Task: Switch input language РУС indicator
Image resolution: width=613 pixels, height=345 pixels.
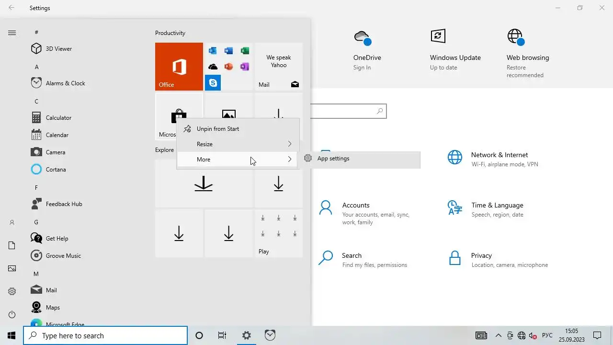Action: [x=547, y=335]
